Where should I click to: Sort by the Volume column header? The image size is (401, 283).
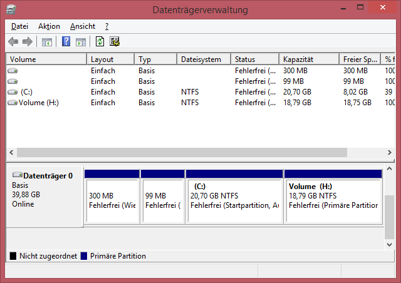[x=46, y=59]
